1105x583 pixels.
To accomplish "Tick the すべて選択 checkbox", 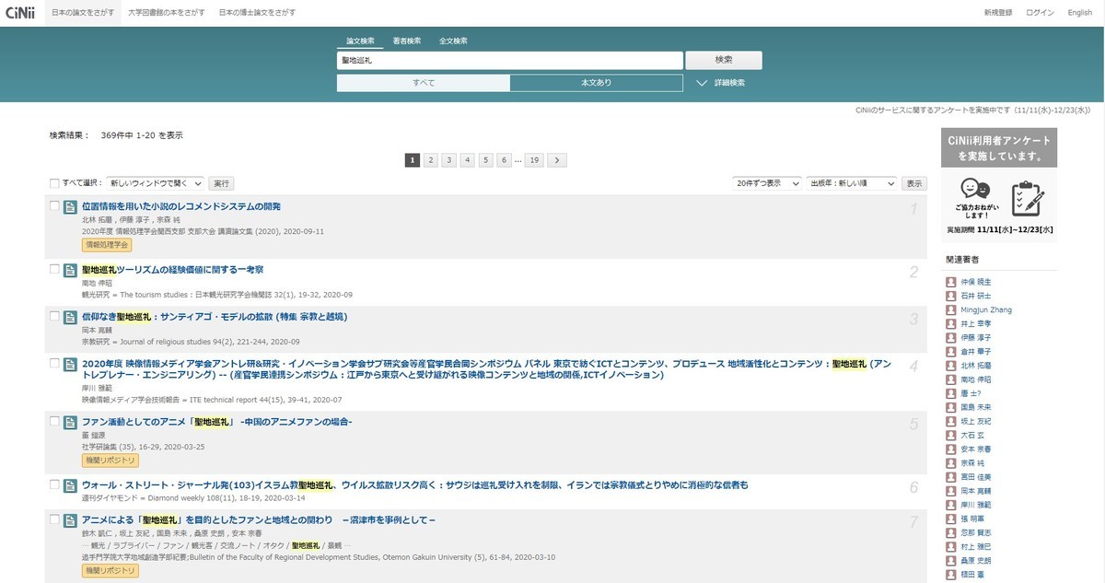I will tap(54, 183).
